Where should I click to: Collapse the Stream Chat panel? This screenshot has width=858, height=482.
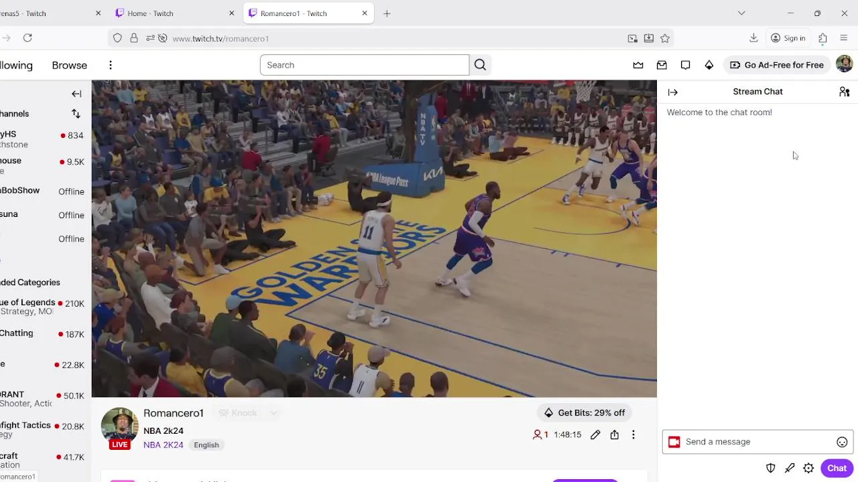point(673,92)
